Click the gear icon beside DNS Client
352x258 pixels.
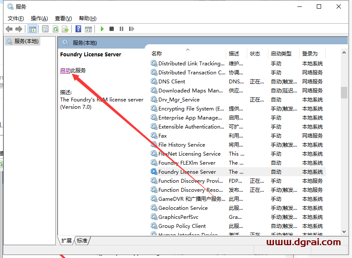(x=154, y=81)
